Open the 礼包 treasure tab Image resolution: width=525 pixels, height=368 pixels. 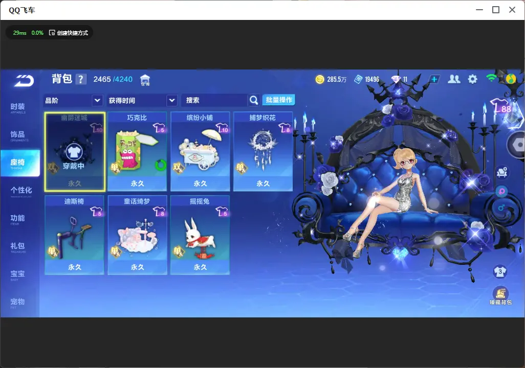pos(18,247)
